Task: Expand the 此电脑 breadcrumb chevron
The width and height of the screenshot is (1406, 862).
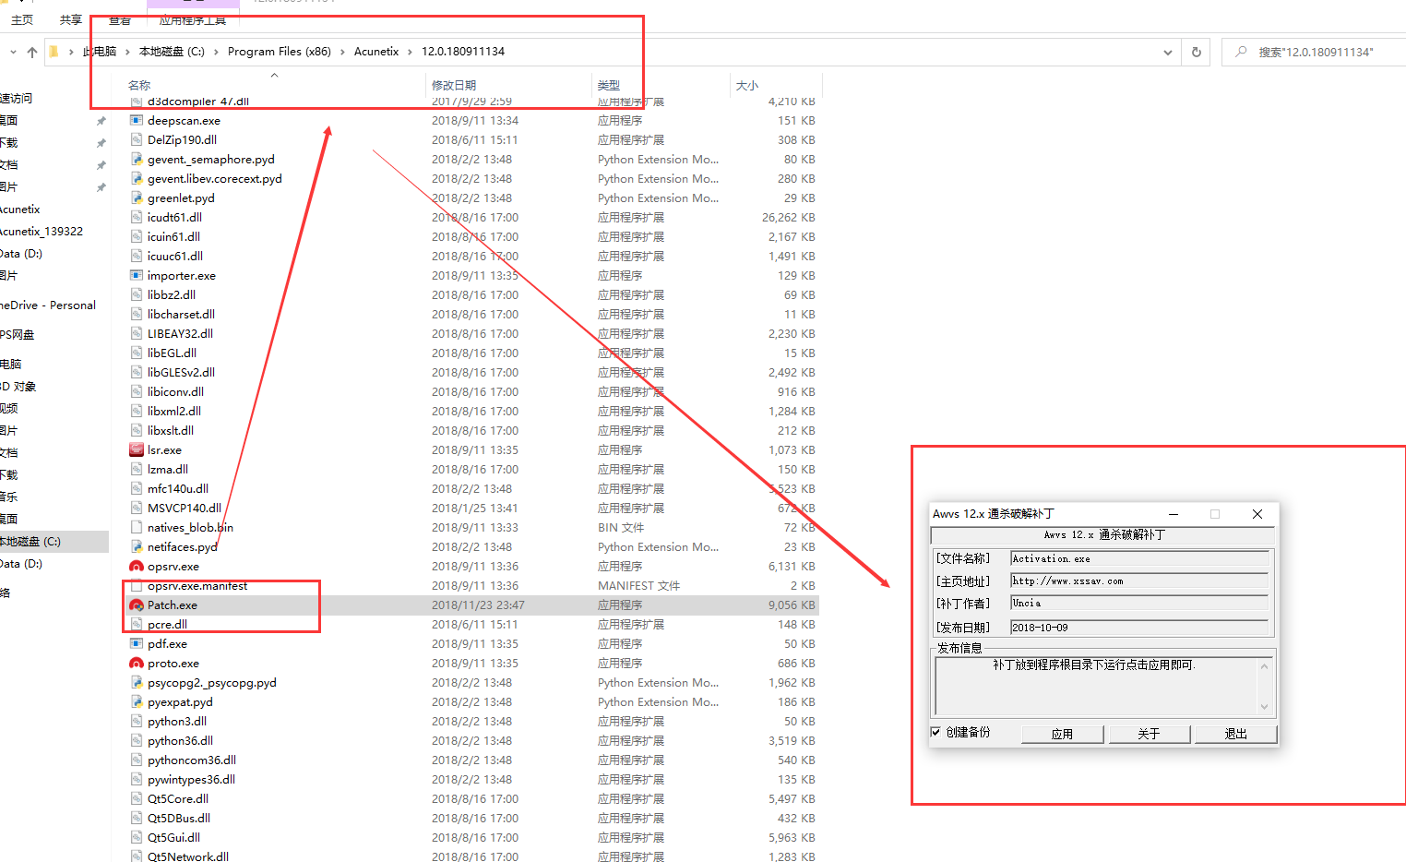Action: 128,52
